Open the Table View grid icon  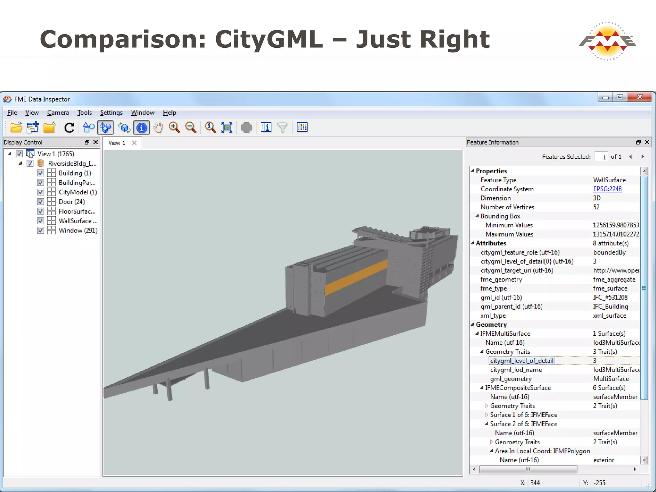(302, 127)
